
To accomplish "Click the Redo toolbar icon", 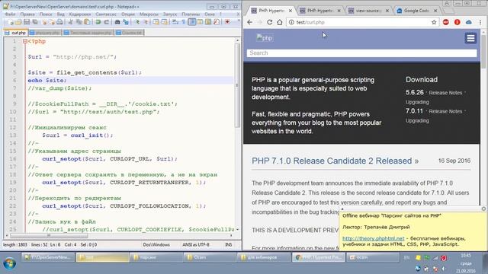I will click(107, 22).
